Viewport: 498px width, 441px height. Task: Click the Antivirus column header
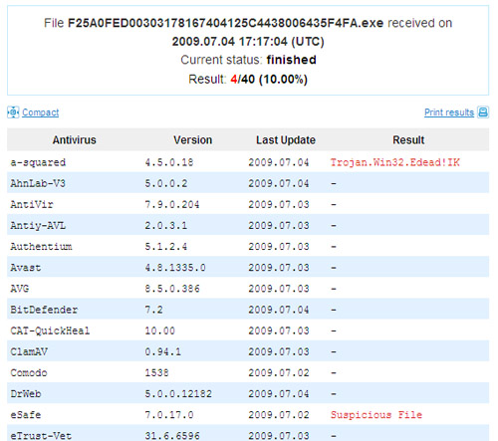74,140
